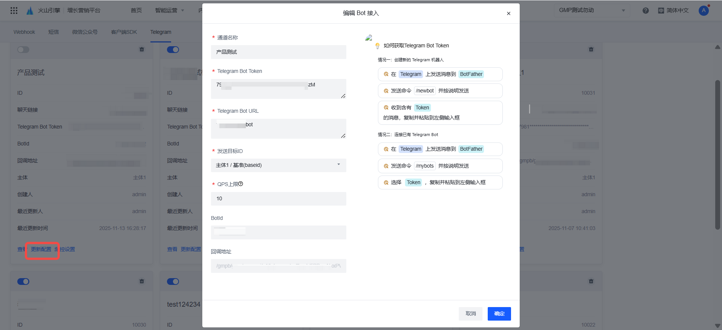
Task: Delete the 产品测试 card via trash icon
Action: tap(142, 49)
